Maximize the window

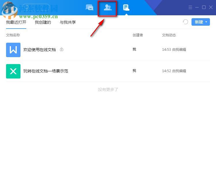(x=204, y=7)
